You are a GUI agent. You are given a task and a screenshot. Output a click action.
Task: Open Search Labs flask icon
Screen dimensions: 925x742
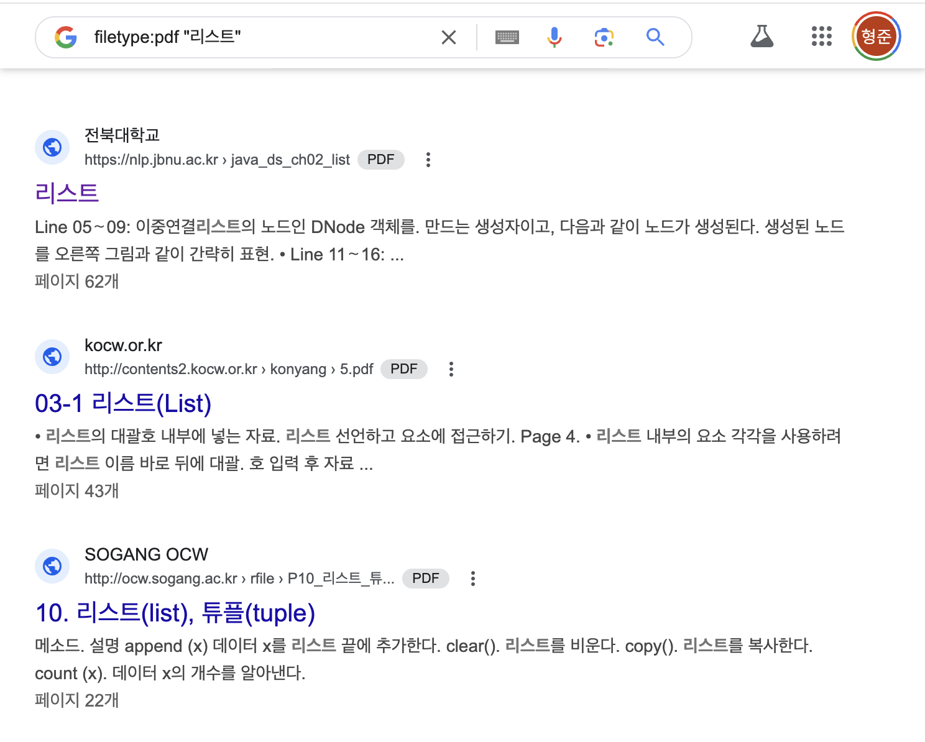(x=762, y=37)
